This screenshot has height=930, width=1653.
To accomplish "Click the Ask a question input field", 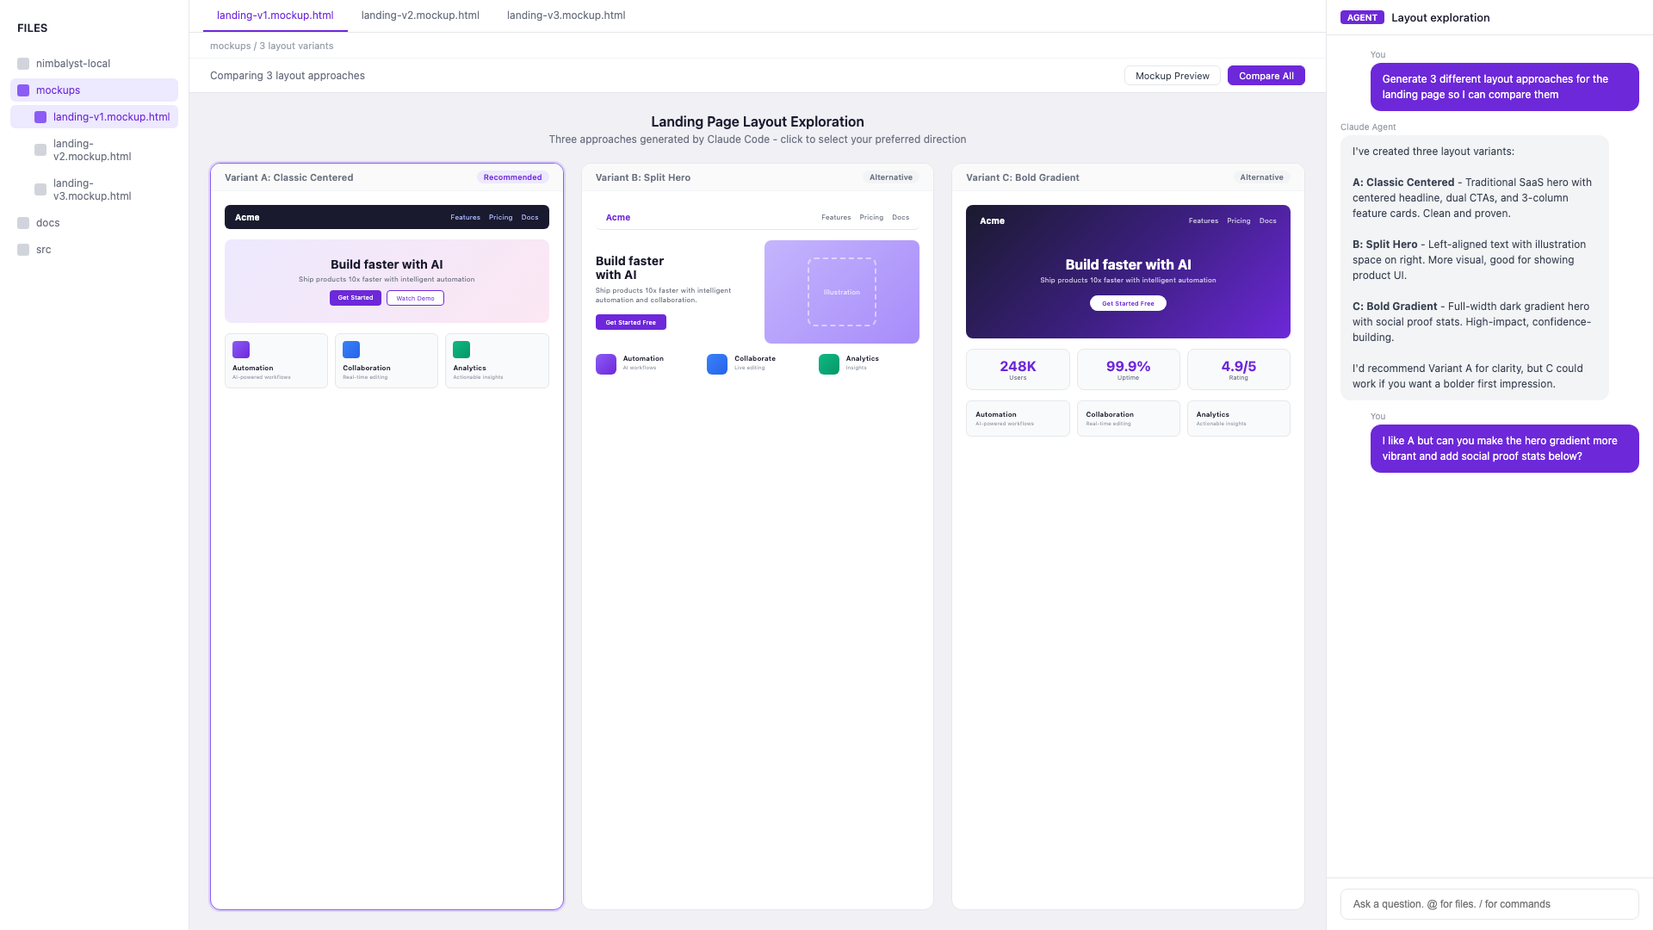I will pyautogui.click(x=1489, y=904).
